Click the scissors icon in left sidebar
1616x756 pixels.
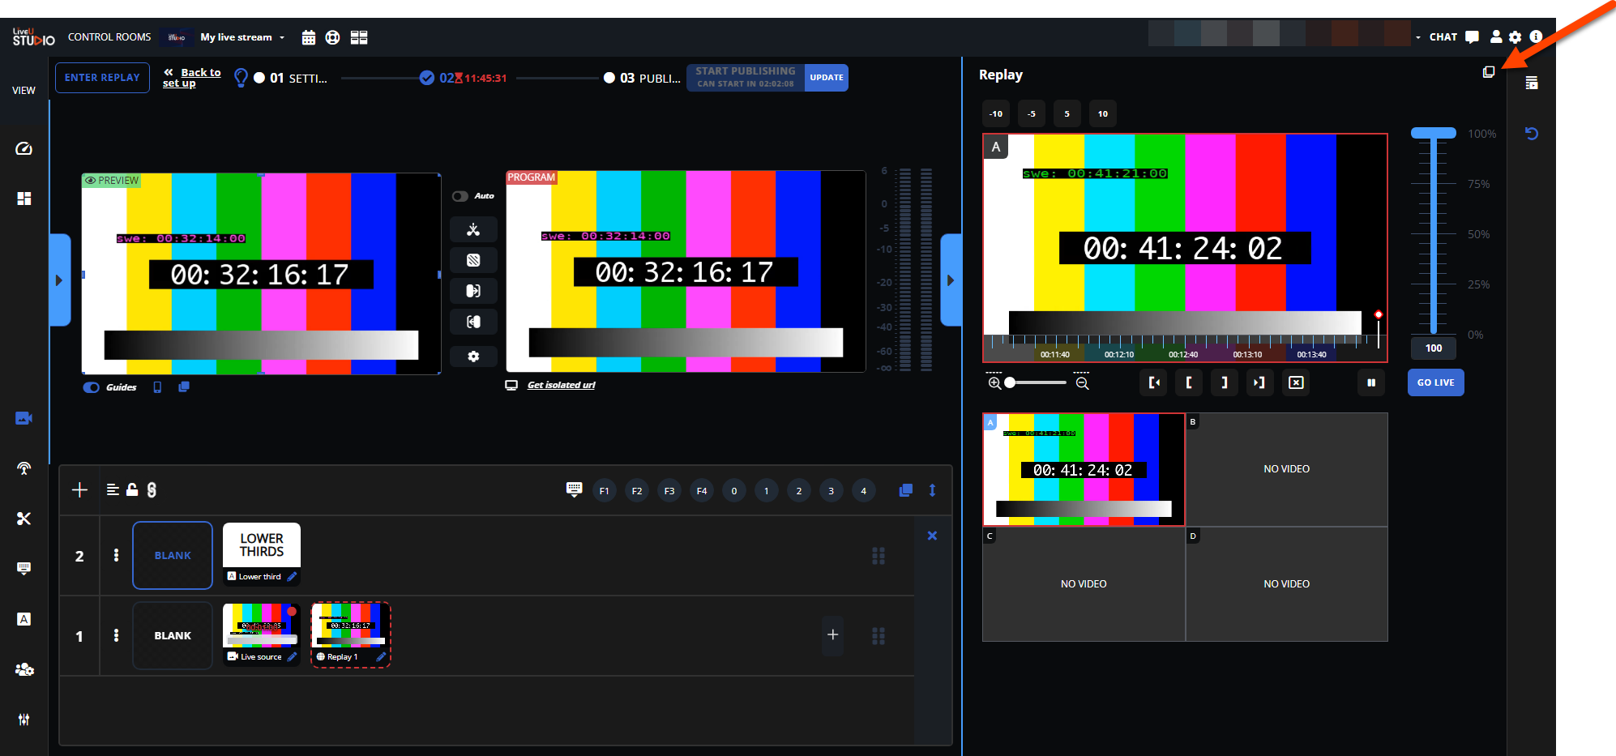24,519
